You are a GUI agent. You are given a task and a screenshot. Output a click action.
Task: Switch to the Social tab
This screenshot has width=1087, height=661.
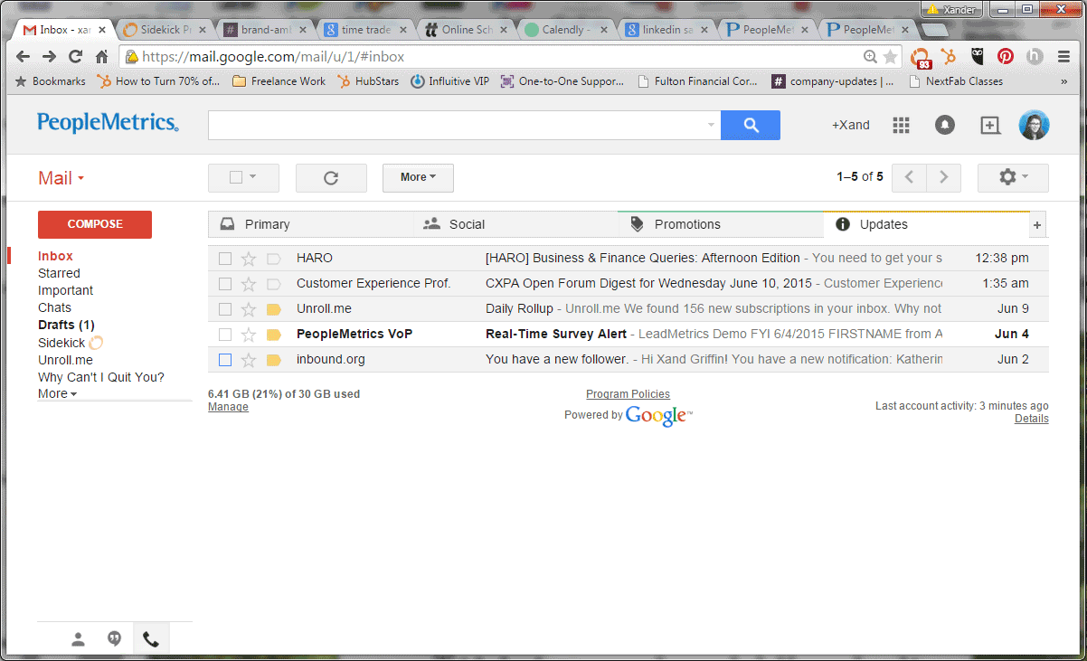pos(467,224)
